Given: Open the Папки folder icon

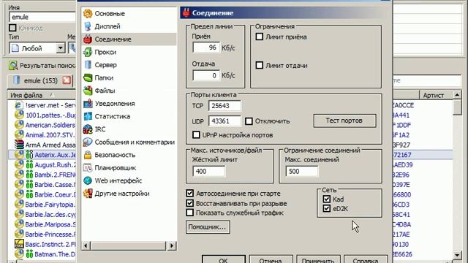Looking at the screenshot, I should (88, 78).
